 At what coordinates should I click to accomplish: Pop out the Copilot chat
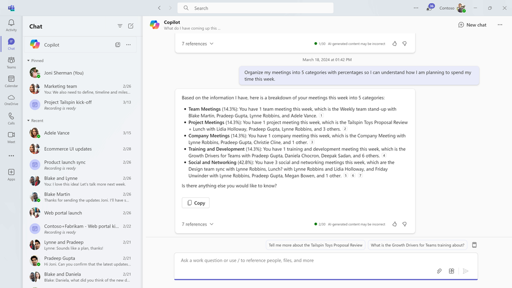(117, 45)
